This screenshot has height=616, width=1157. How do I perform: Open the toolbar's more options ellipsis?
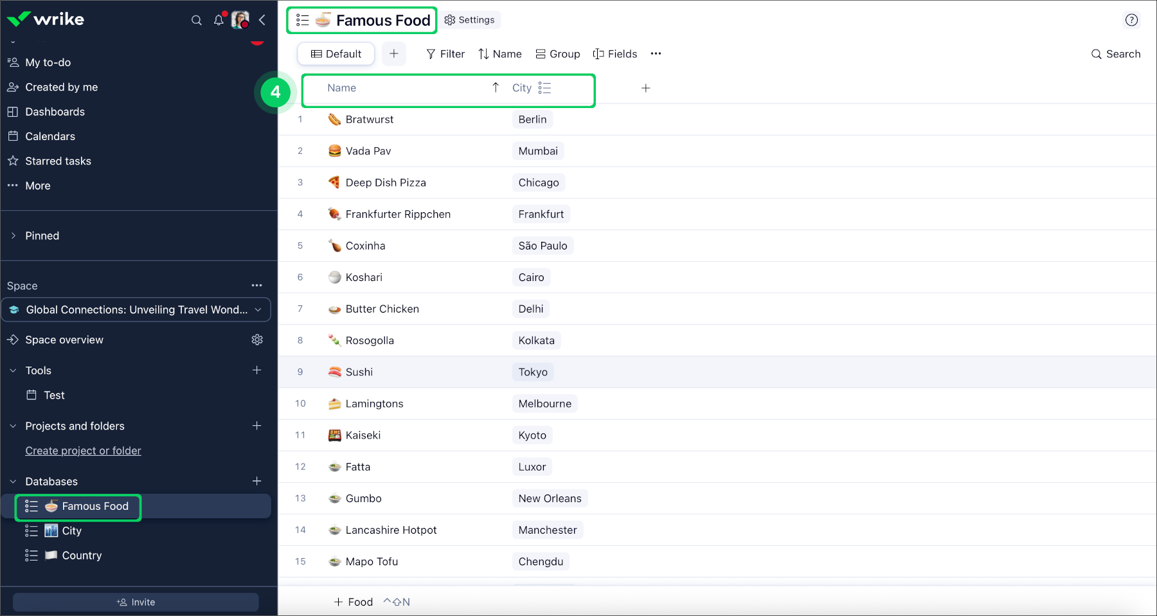click(x=656, y=54)
